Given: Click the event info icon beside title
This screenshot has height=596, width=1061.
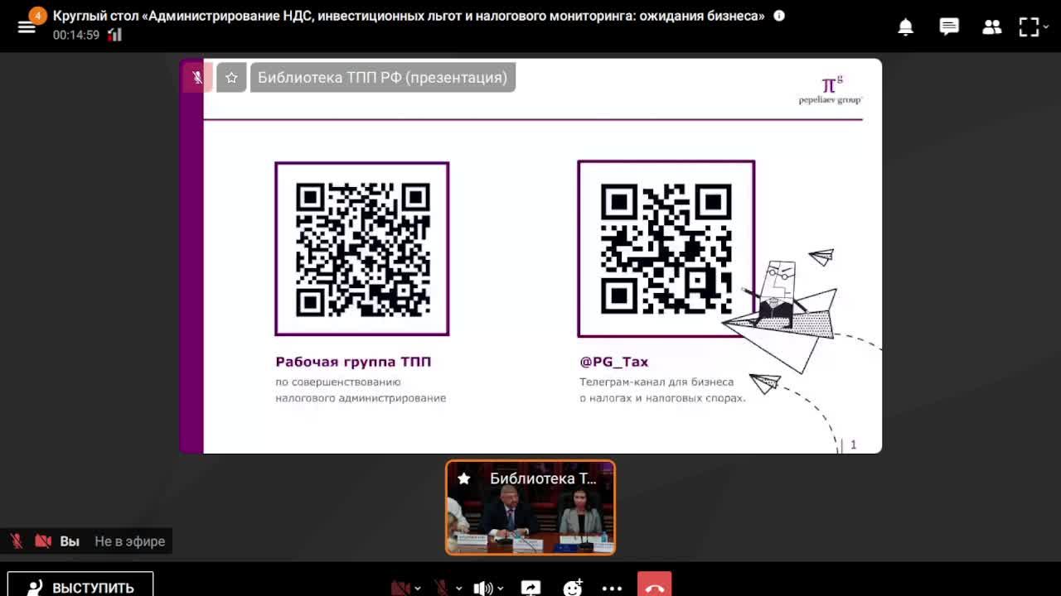Looking at the screenshot, I should tap(779, 16).
